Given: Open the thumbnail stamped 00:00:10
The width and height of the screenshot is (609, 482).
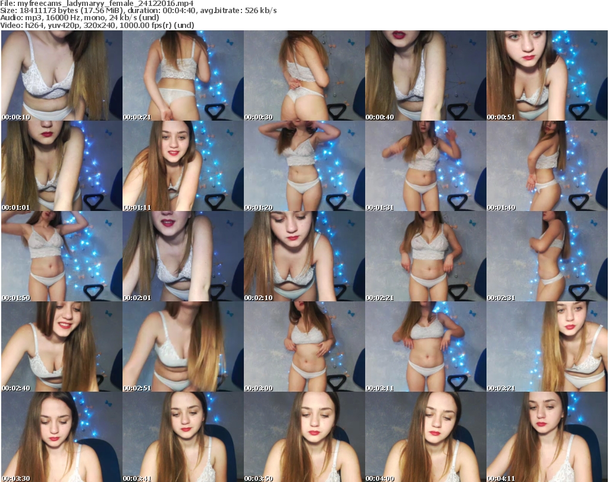Looking at the screenshot, I should click(x=62, y=75).
